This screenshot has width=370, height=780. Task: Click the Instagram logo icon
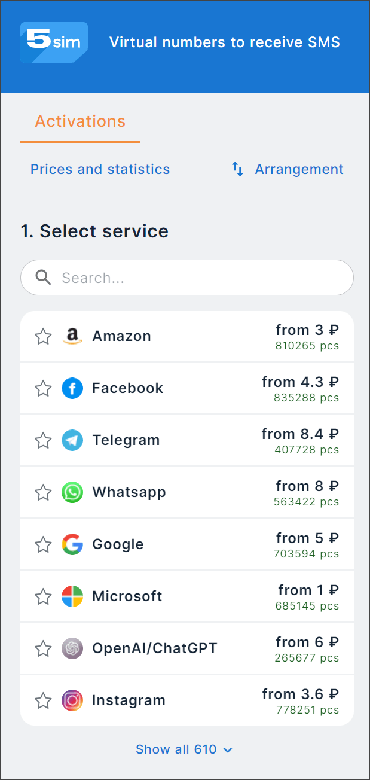(72, 701)
